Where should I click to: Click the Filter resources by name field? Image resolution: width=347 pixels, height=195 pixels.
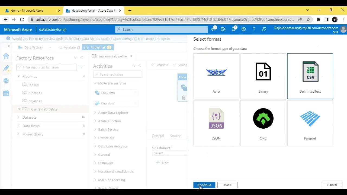tap(46, 67)
